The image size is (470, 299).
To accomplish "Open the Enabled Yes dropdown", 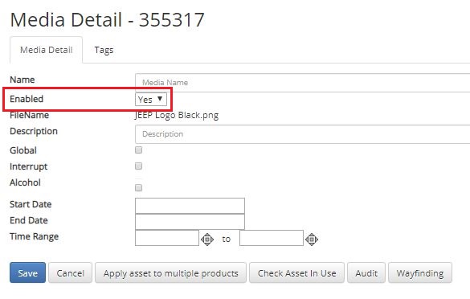I will pyautogui.click(x=151, y=100).
